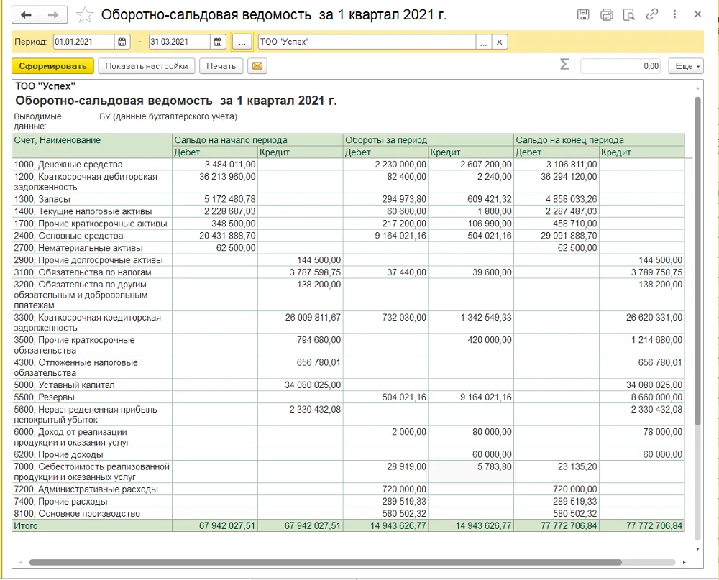Click the sum value field showing 0,00

pyautogui.click(x=621, y=66)
